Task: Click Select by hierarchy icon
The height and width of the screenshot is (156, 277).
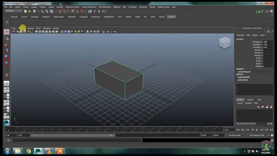Action: tap(42, 11)
